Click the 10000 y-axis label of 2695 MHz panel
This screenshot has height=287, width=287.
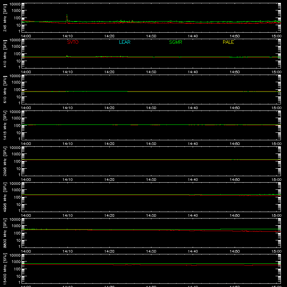pos(15,148)
